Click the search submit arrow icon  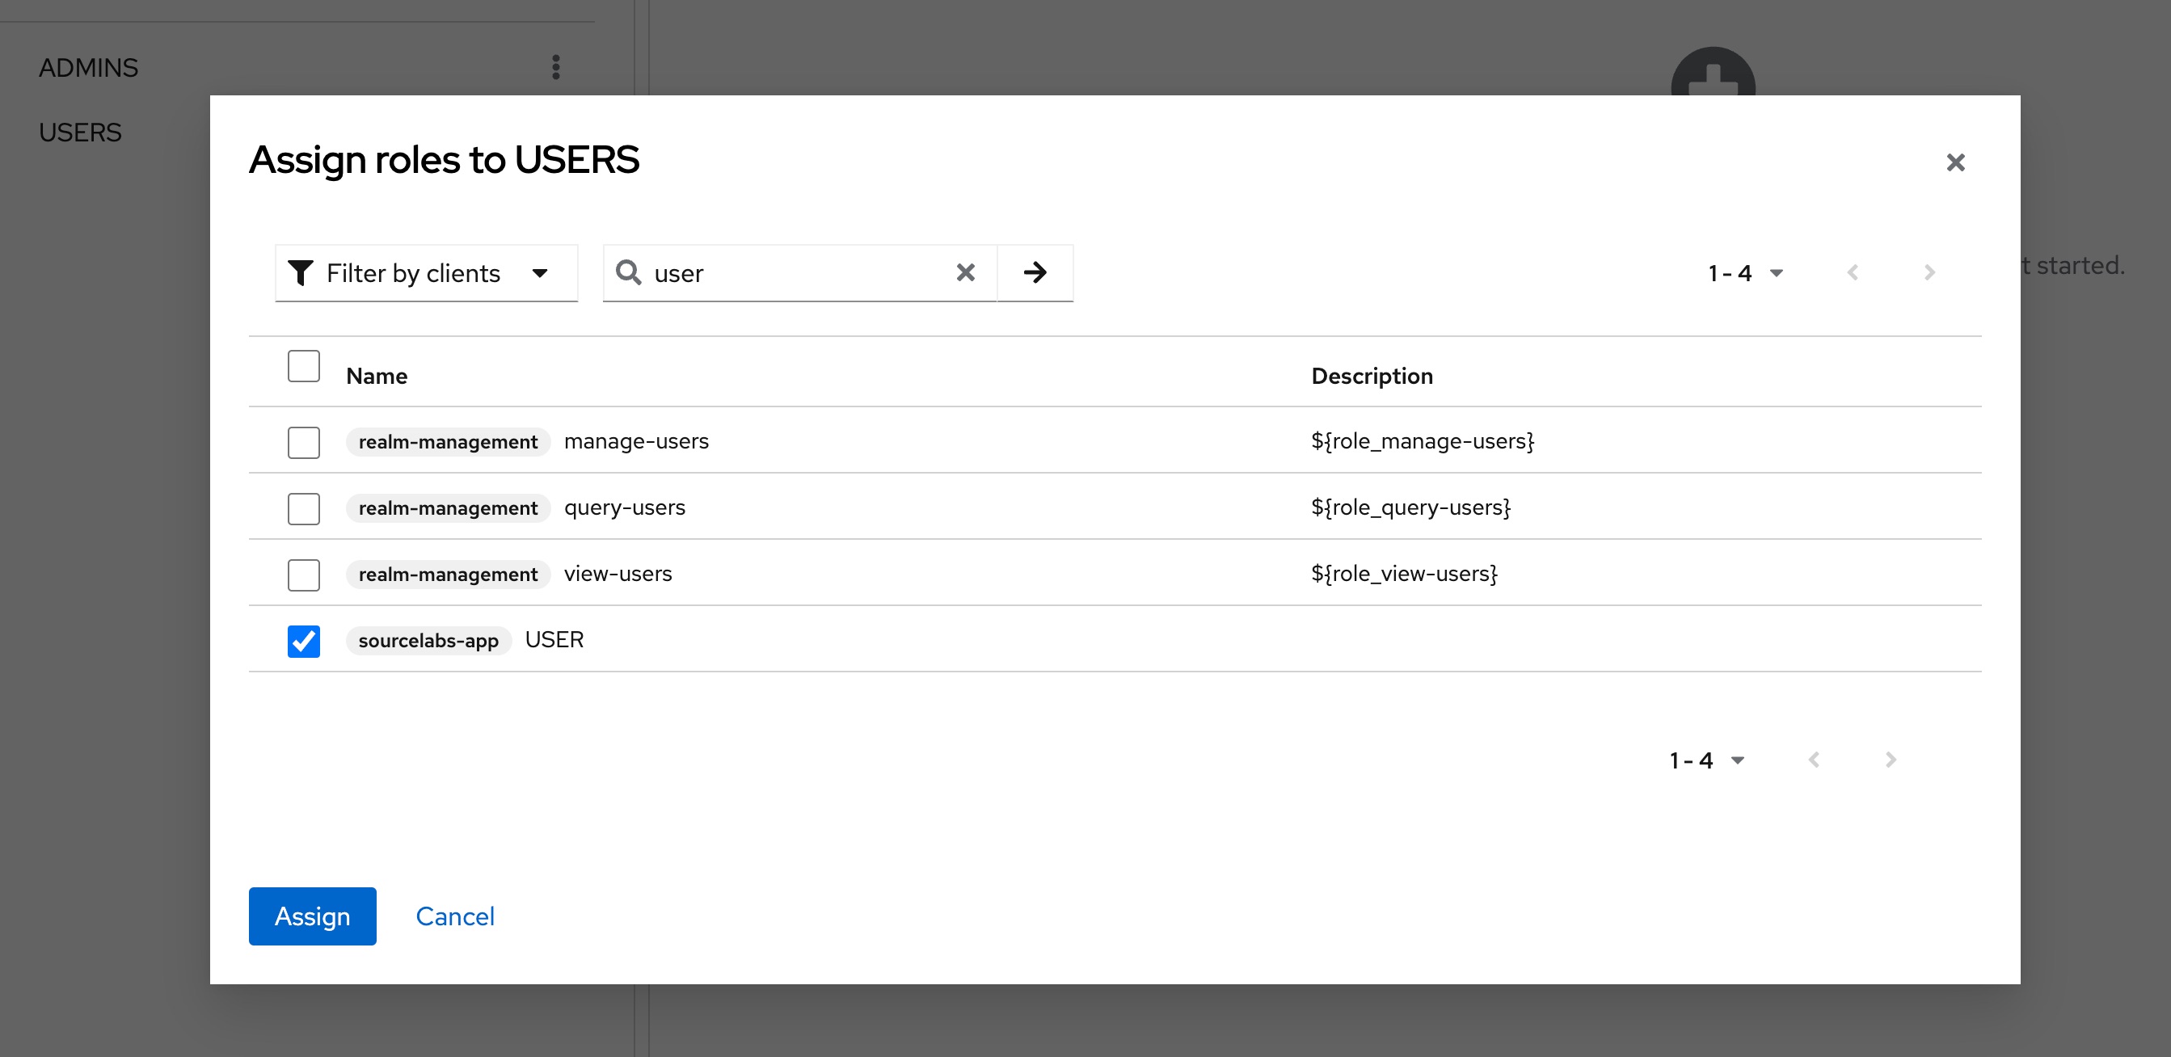[1034, 272]
